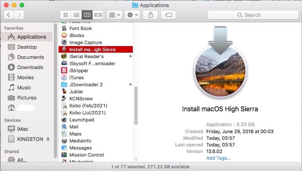Click the Launchpad app icon
302x171 pixels.
(x=64, y=120)
